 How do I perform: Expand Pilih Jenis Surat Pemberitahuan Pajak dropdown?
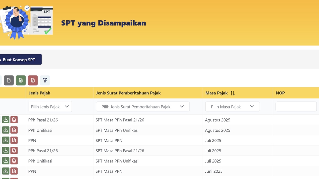pyautogui.click(x=143, y=107)
